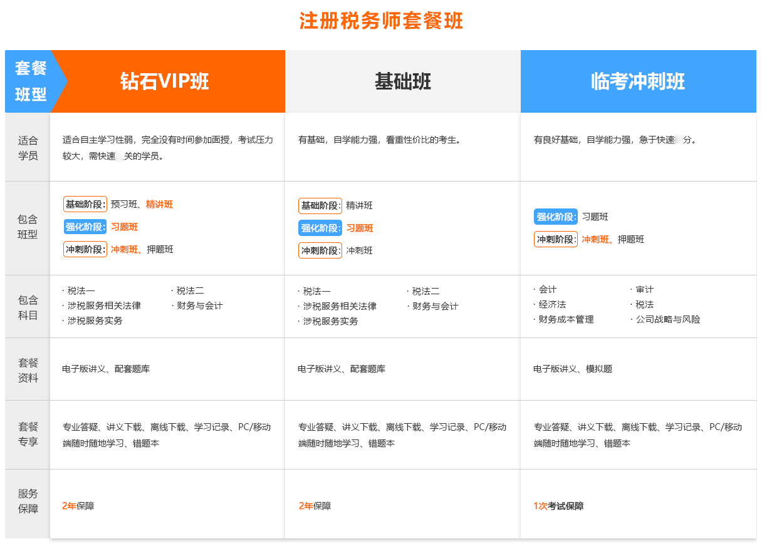Click 基础阶段 badge in 基础班 column
This screenshot has width=762, height=549.
tap(320, 205)
